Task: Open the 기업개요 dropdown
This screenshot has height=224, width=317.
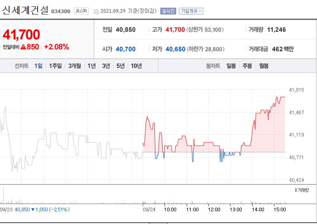Action: [191, 11]
